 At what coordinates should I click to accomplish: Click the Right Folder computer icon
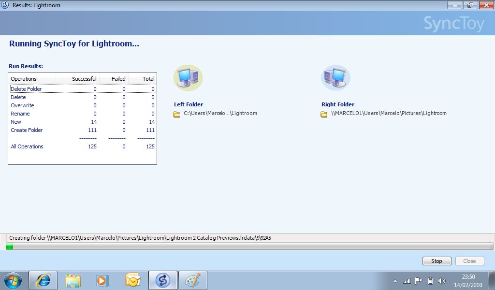point(335,78)
